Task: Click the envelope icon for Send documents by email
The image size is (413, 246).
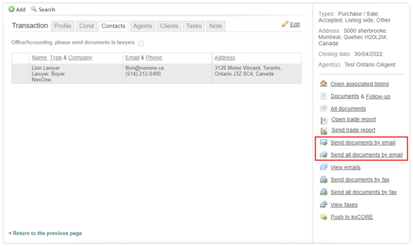Action: pos(324,142)
